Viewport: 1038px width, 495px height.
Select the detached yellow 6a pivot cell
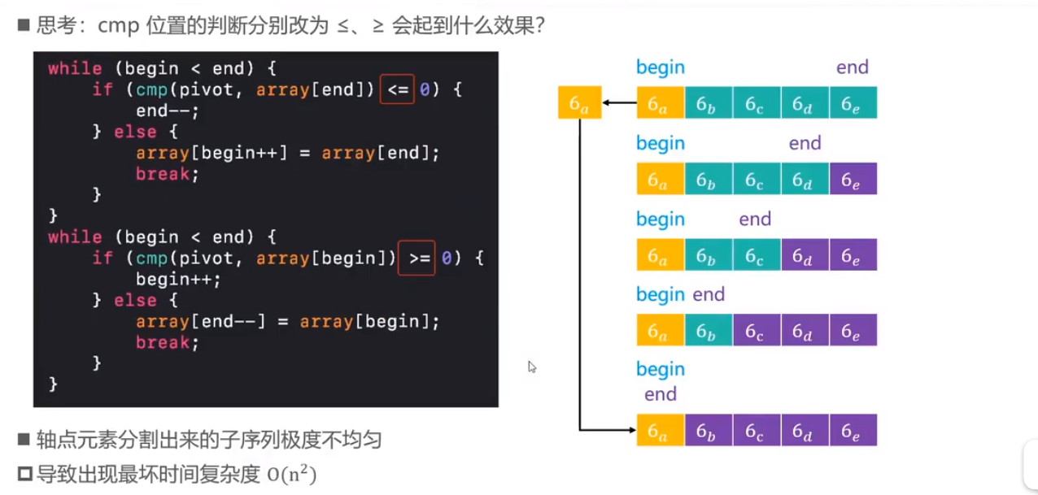pyautogui.click(x=578, y=103)
